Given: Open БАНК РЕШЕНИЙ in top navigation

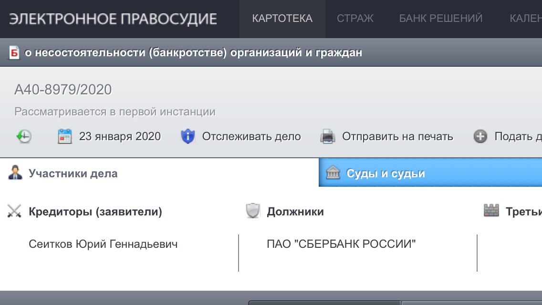Looking at the screenshot, I should [441, 19].
